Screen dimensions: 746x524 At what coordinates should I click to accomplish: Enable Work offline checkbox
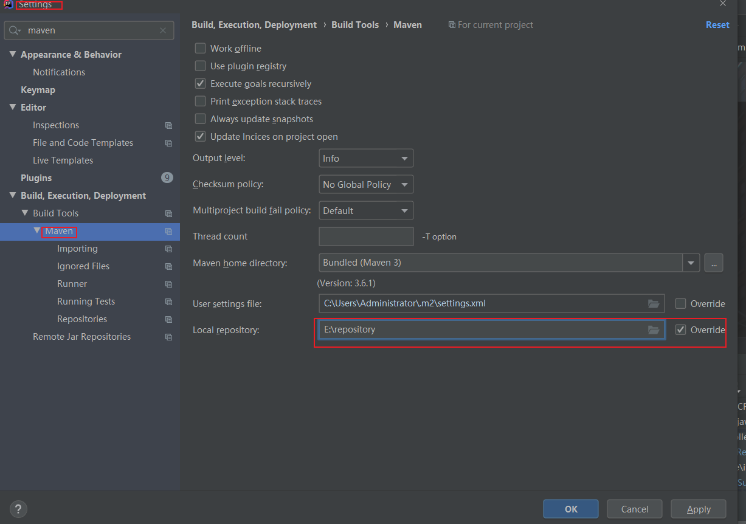[200, 48]
